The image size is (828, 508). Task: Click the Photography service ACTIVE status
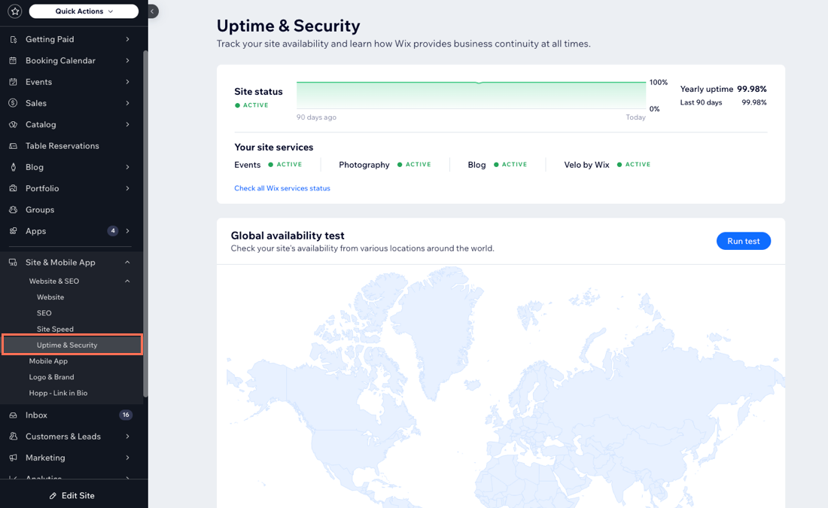click(x=414, y=164)
